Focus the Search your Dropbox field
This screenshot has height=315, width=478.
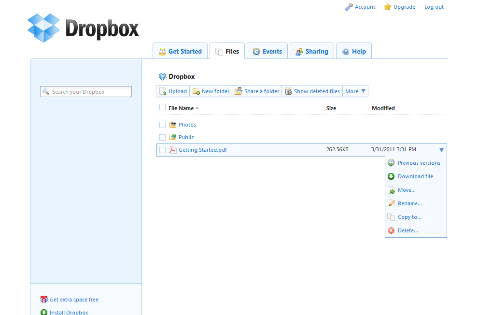pos(86,91)
